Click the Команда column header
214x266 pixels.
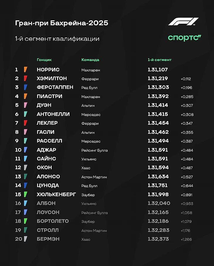pos(90,60)
